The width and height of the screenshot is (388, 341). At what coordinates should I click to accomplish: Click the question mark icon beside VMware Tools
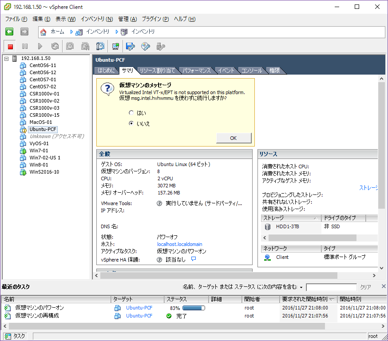click(159, 203)
